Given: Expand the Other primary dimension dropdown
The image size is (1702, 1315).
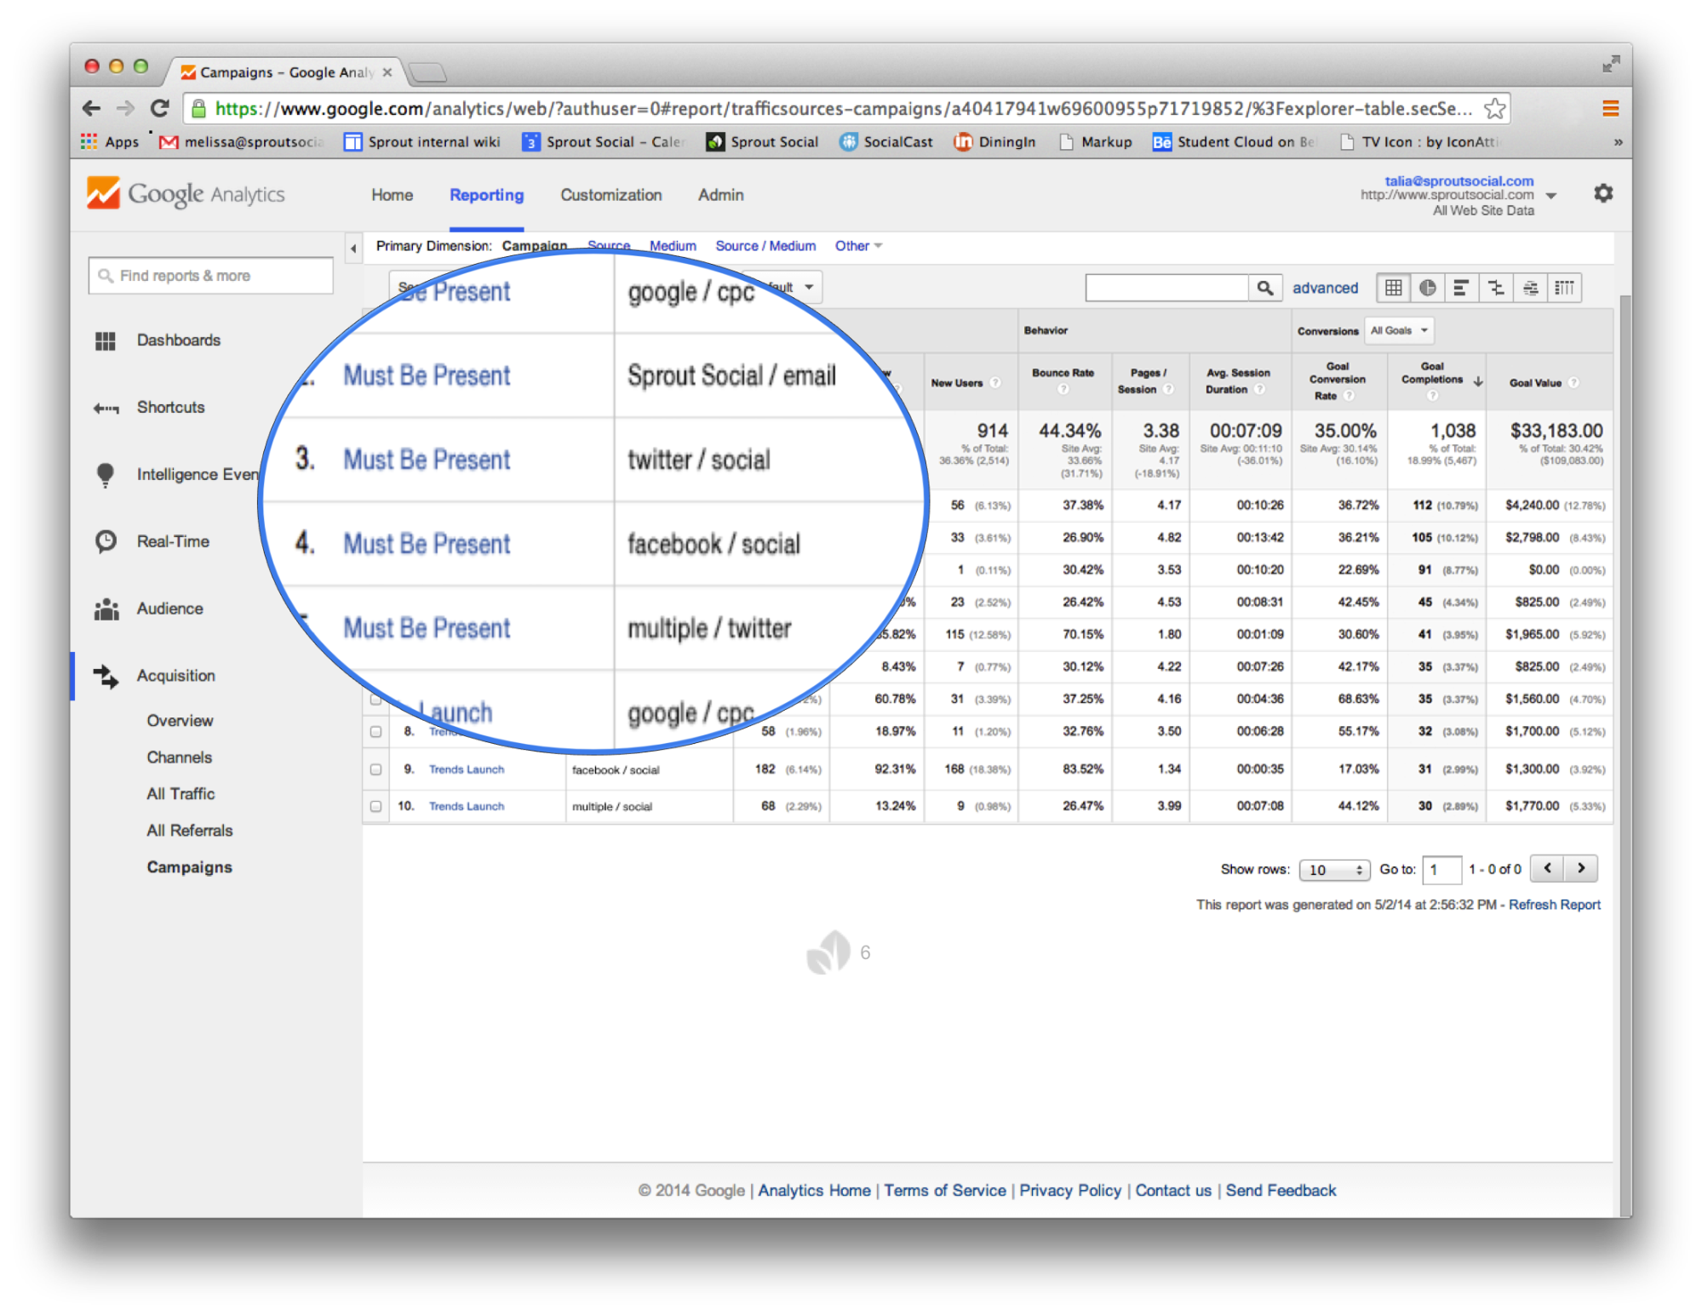Looking at the screenshot, I should 857,246.
